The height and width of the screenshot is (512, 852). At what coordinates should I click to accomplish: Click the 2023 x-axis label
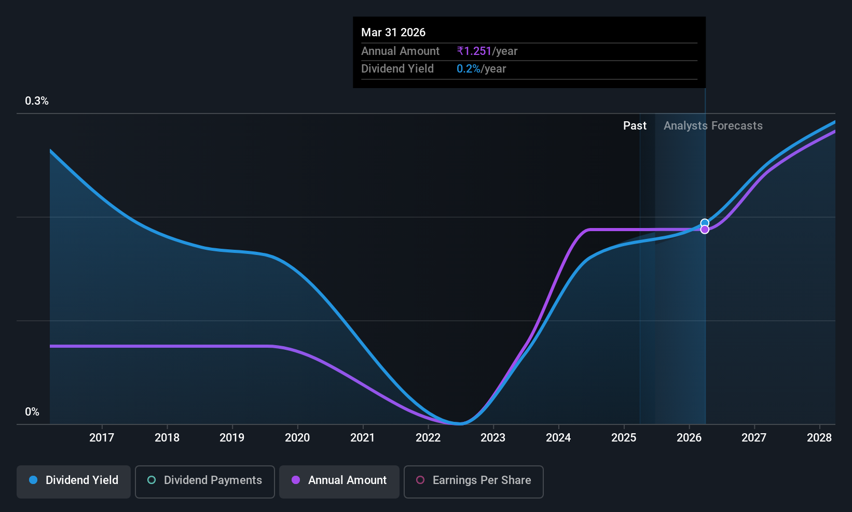[493, 437]
